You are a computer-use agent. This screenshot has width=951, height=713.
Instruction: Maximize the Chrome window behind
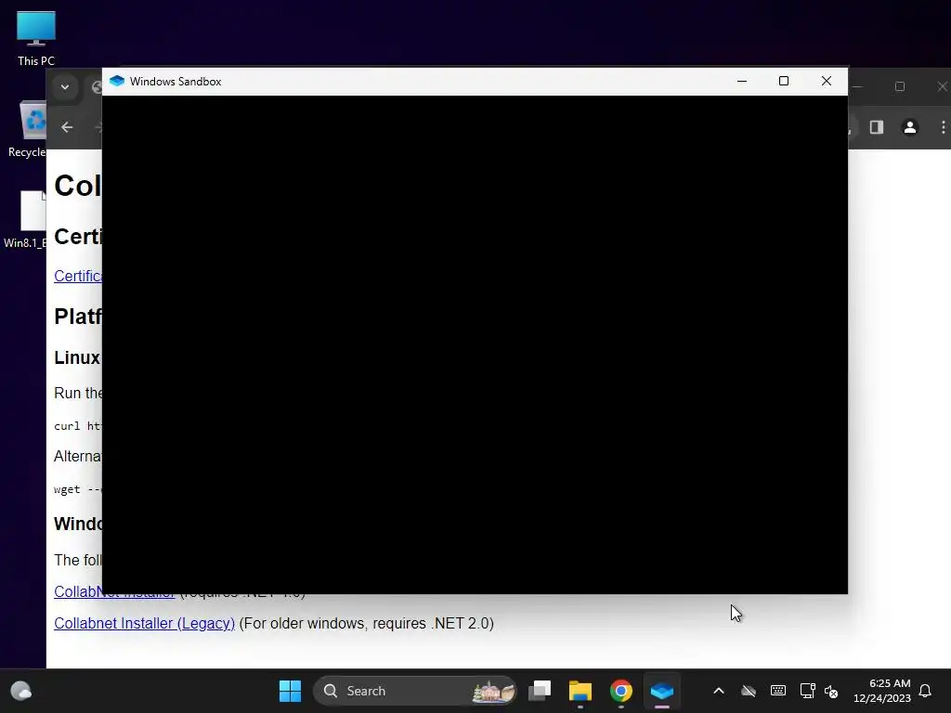pyautogui.click(x=900, y=86)
